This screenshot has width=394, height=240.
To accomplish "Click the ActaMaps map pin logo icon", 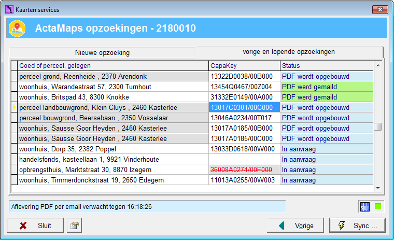I will [17, 29].
